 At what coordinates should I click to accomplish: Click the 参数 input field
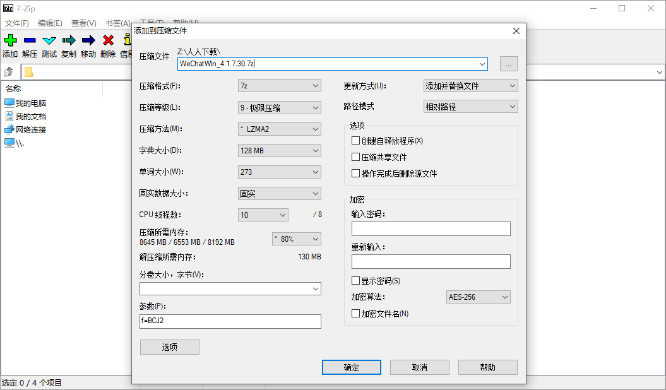[230, 321]
